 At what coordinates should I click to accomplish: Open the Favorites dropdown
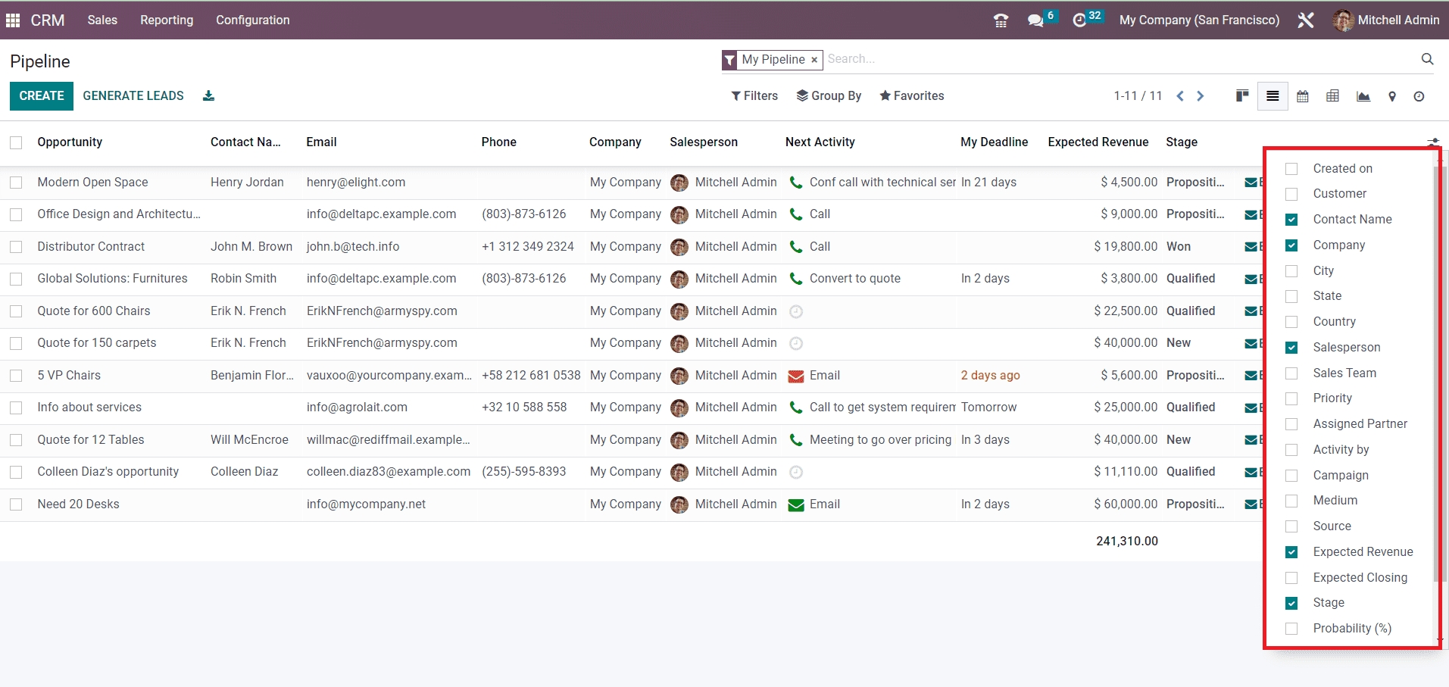pyautogui.click(x=911, y=96)
